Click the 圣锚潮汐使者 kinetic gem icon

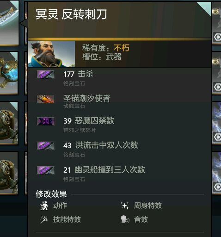pyautogui.click(x=46, y=99)
